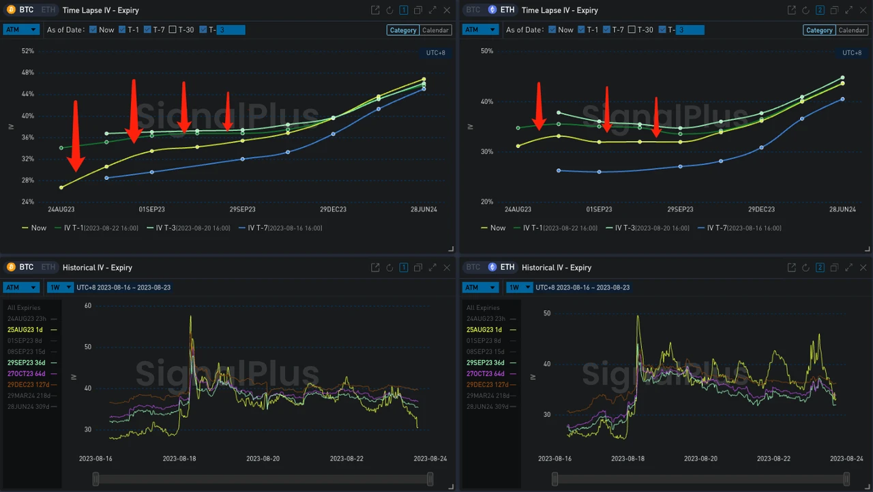Refresh the BTC Historical IV panel
Viewport: 873px width, 492px height.
[389, 268]
